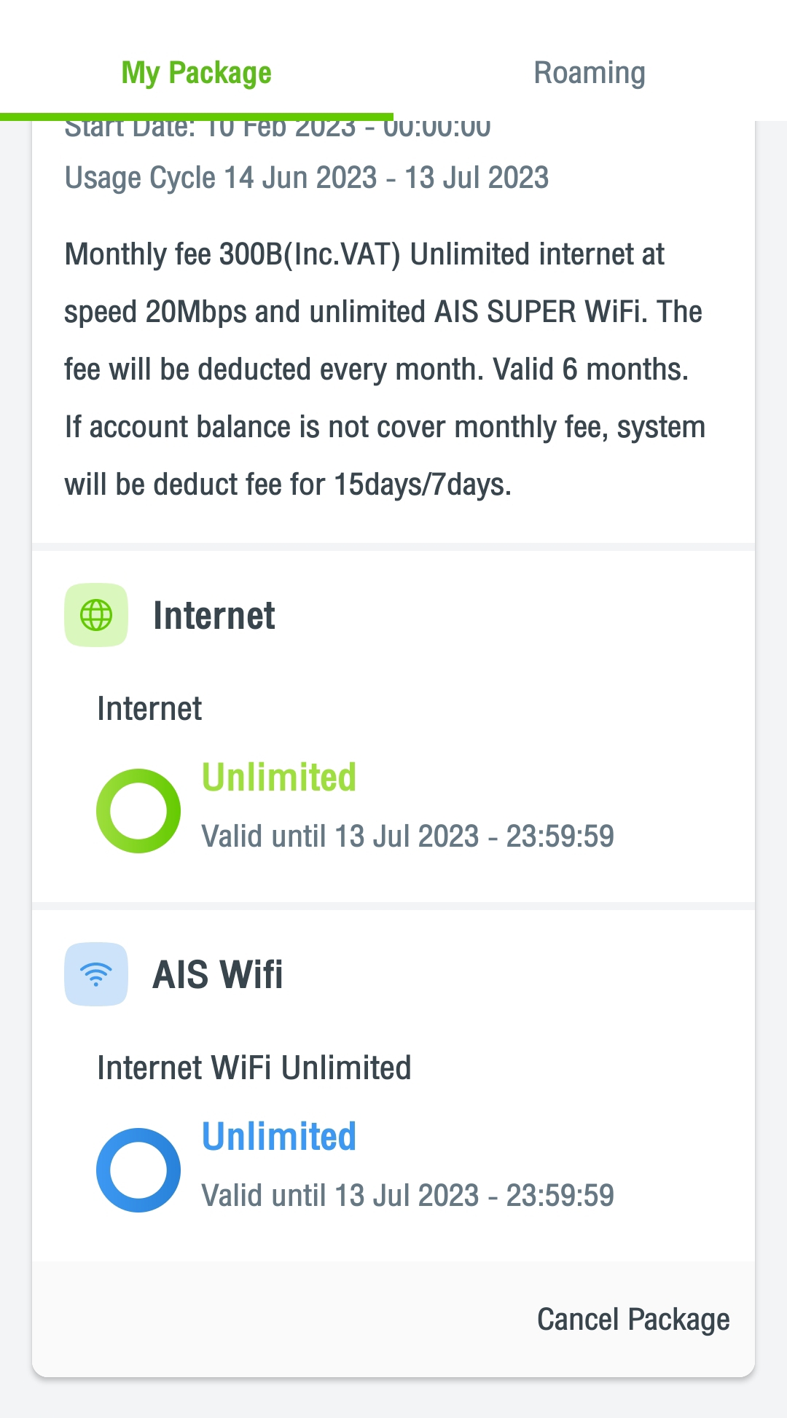Switch to the My Package tab
This screenshot has width=787, height=1418.
point(197,73)
